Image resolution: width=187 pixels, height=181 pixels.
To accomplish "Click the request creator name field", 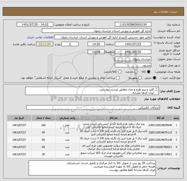I will [x=103, y=37].
